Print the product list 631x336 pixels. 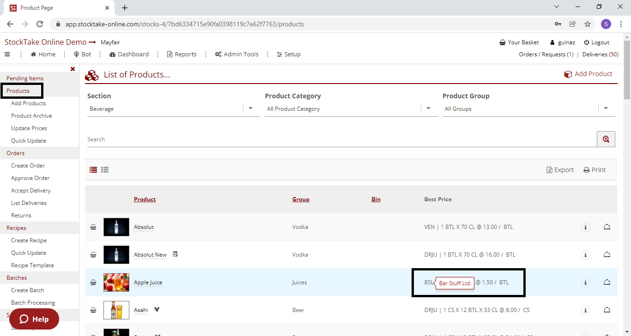pyautogui.click(x=595, y=170)
